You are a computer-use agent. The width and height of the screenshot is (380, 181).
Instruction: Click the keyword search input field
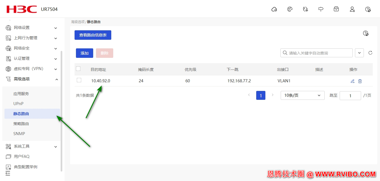(317, 53)
